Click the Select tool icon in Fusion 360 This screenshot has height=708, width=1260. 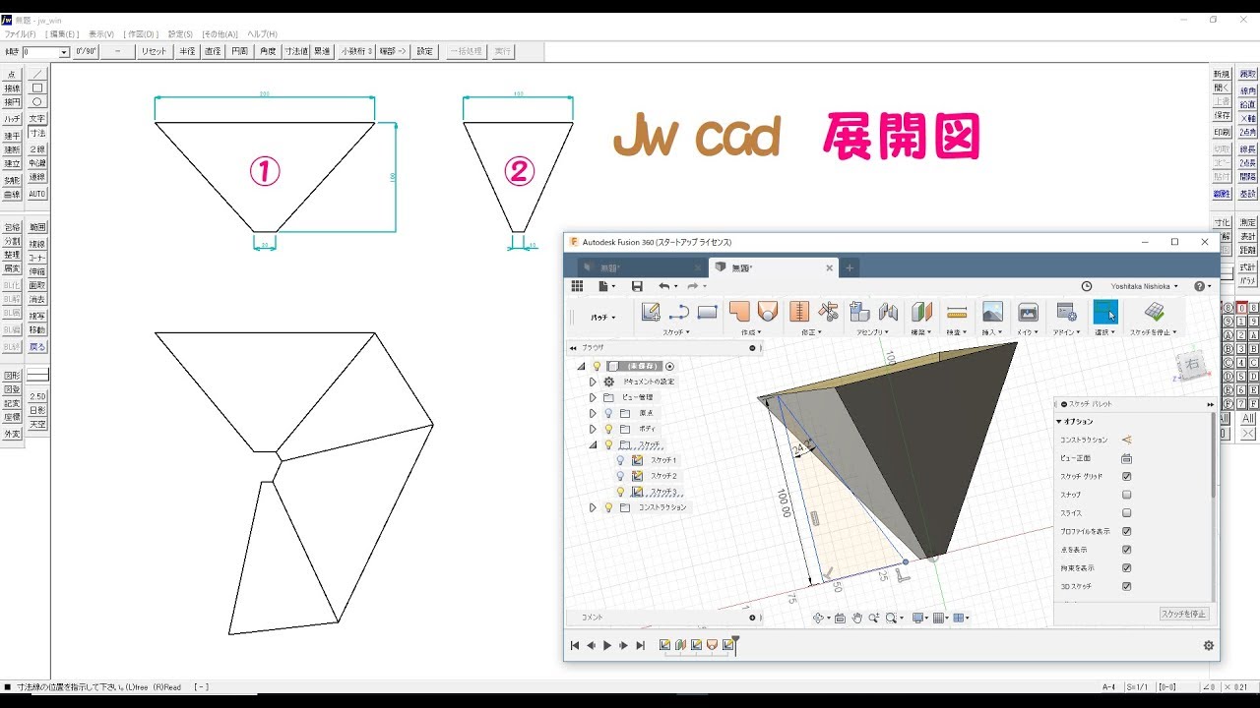pos(1105,312)
